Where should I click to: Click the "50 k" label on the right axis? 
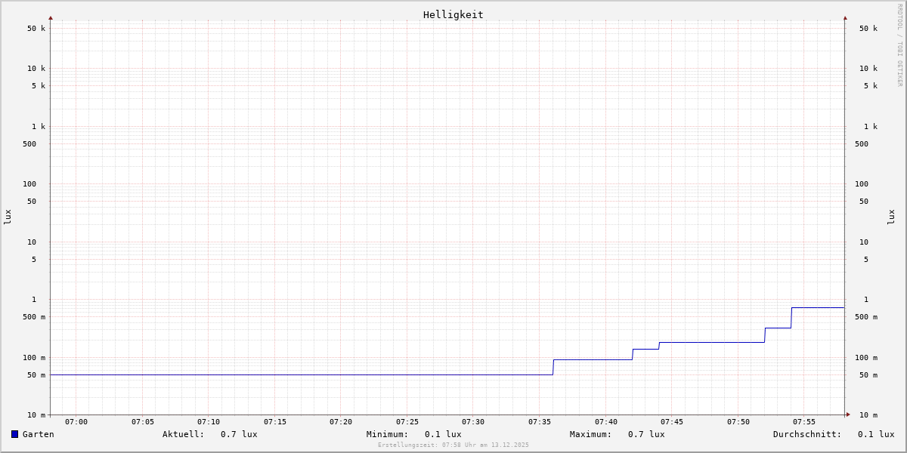868,29
